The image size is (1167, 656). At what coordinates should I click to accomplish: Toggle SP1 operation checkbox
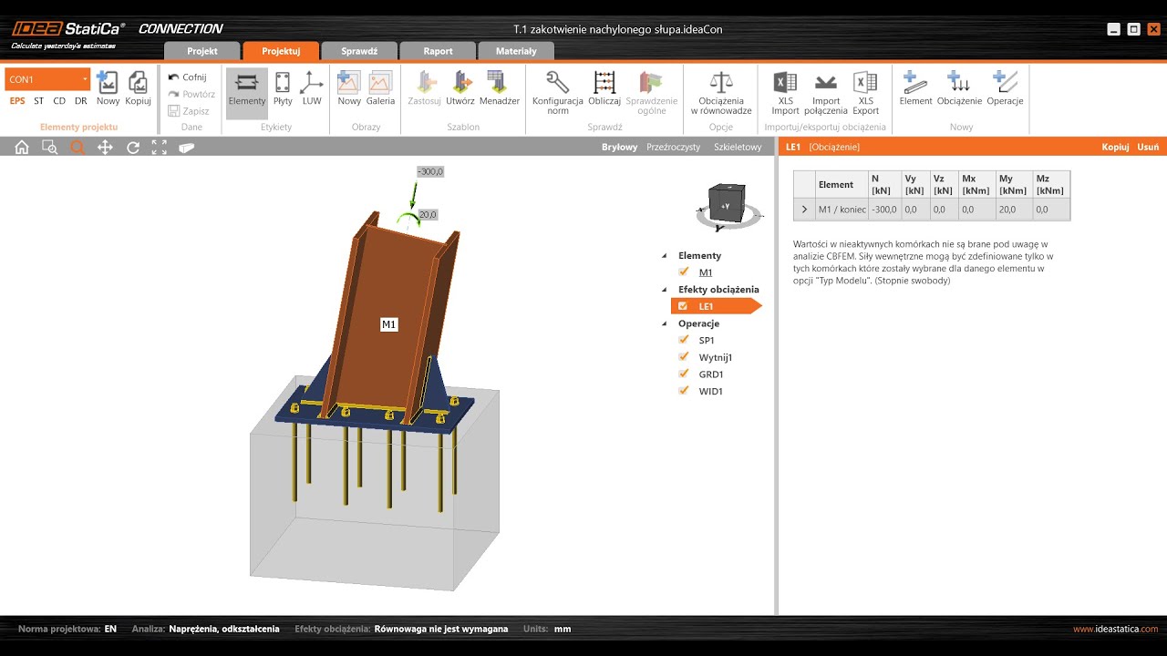tap(684, 340)
